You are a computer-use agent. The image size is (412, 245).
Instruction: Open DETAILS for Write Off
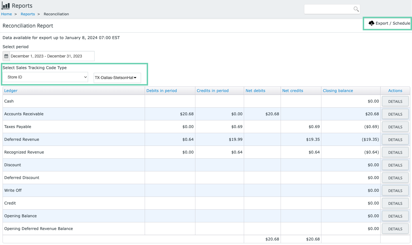(395, 191)
